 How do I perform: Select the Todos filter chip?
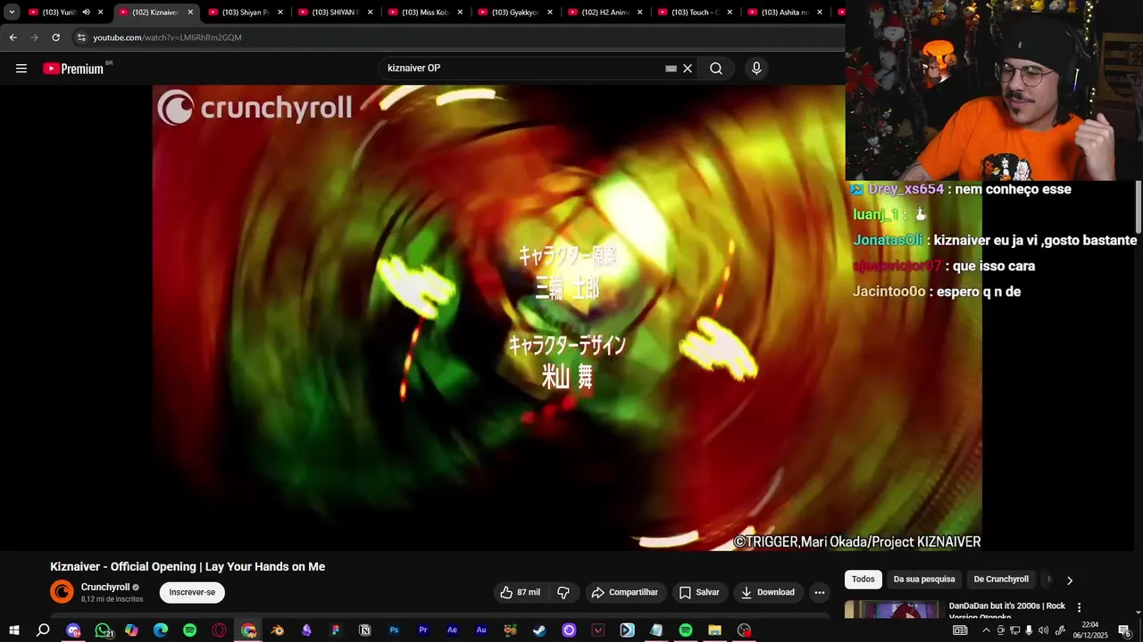point(864,580)
